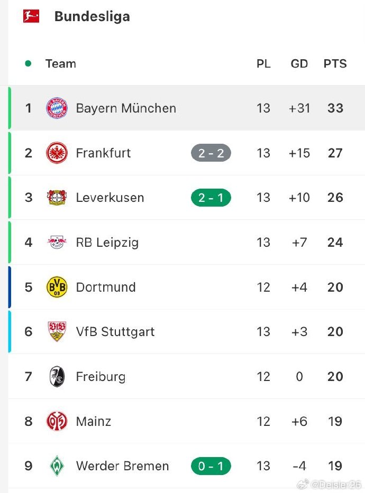Screen dimensions: 365x493
Task: Select the Dortmund team name
Action: pos(106,287)
